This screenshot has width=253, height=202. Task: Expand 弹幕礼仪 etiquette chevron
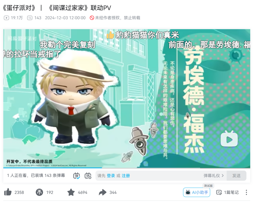[x=223, y=176]
